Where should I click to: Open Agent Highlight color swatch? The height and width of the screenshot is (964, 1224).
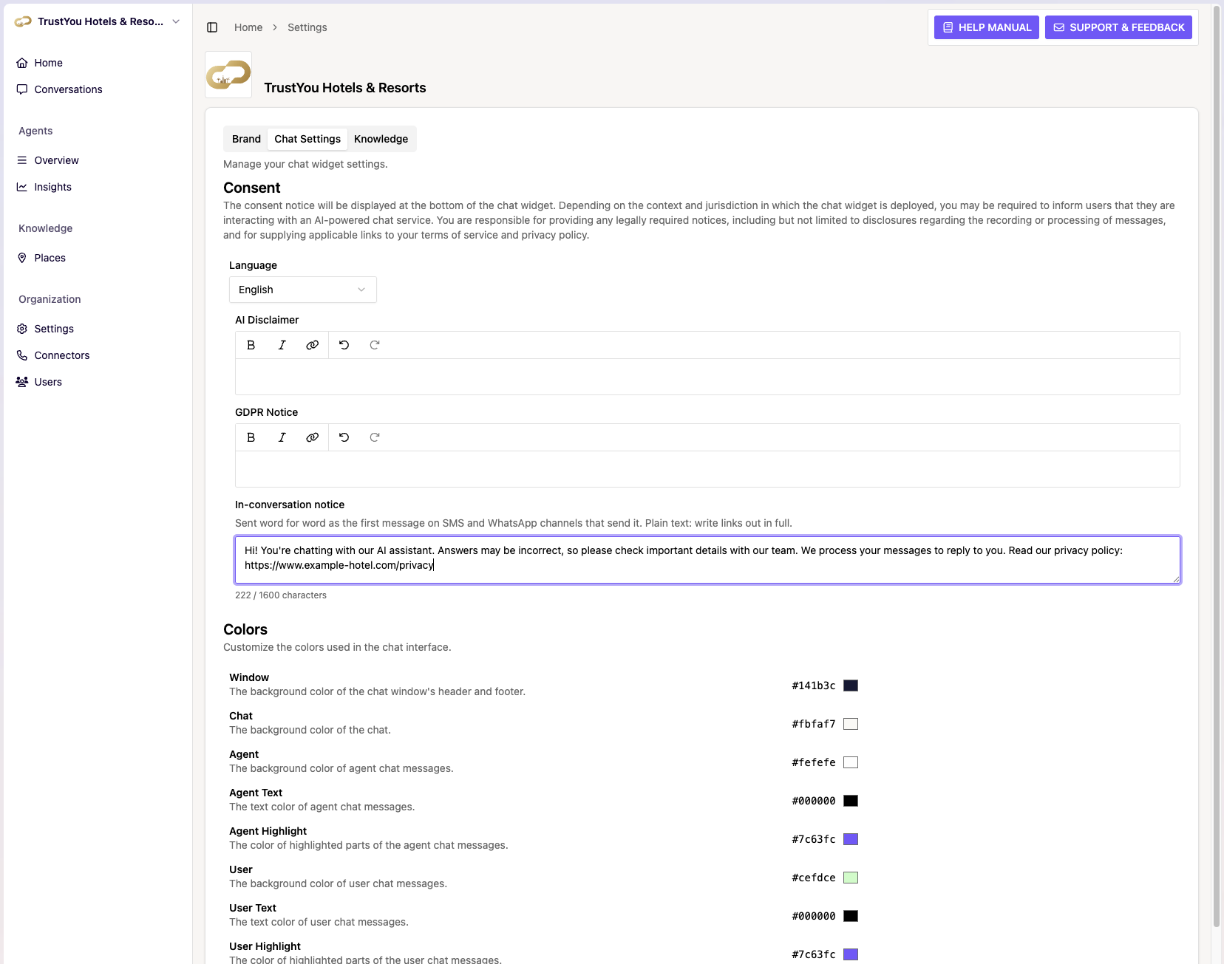point(851,839)
